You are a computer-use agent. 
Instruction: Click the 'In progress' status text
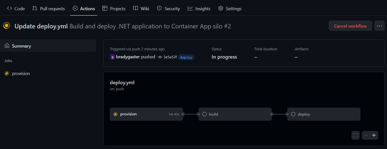[x=224, y=57]
